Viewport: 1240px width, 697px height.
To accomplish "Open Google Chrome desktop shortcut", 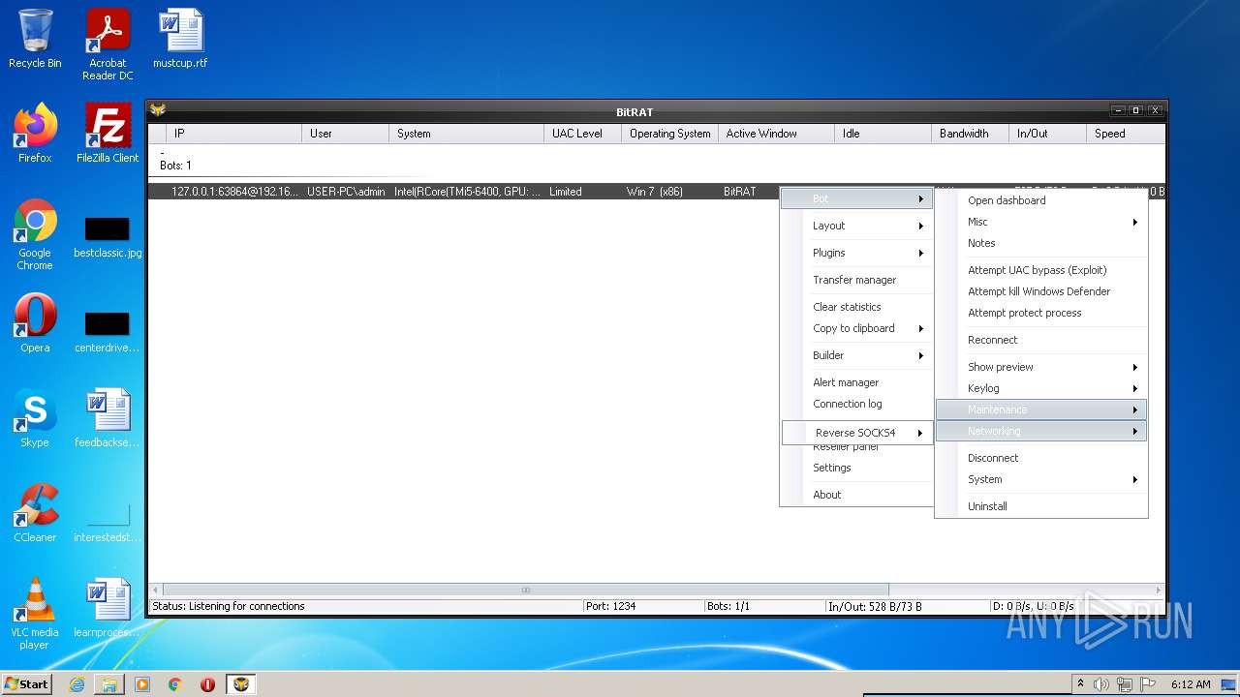I will (35, 235).
